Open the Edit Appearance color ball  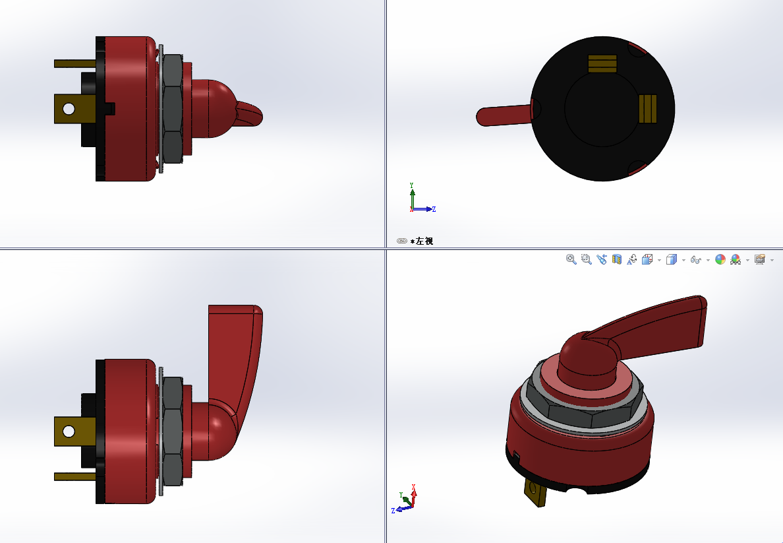(x=720, y=259)
